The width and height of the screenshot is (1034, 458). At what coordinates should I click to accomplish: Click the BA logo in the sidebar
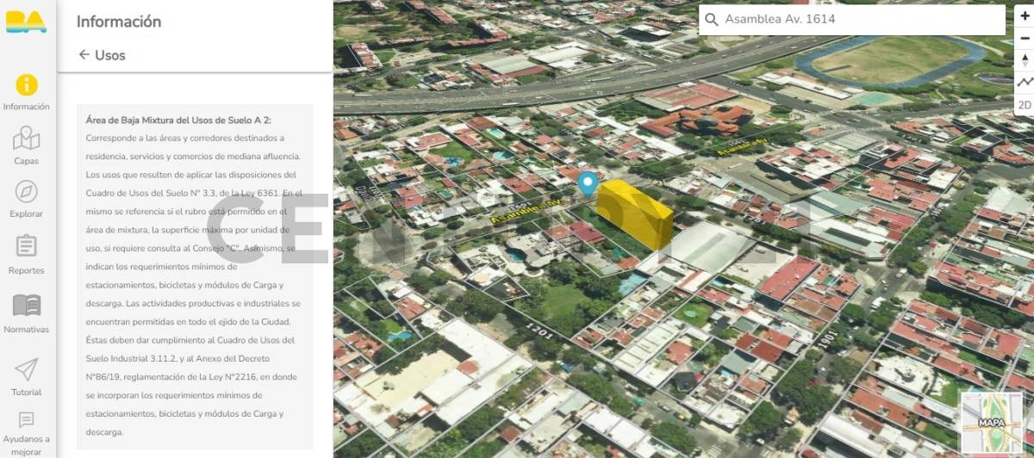26,22
